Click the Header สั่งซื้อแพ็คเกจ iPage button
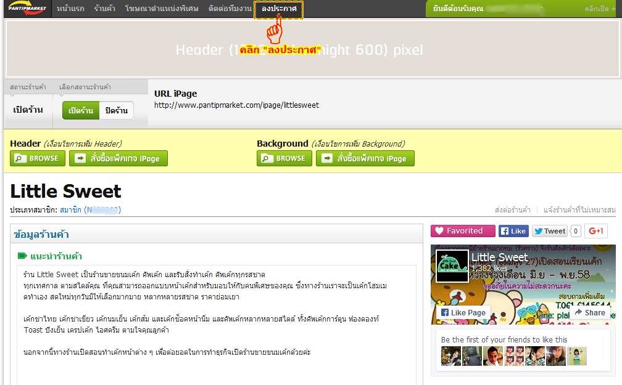Image resolution: width=622 pixels, height=385 pixels. (x=118, y=158)
